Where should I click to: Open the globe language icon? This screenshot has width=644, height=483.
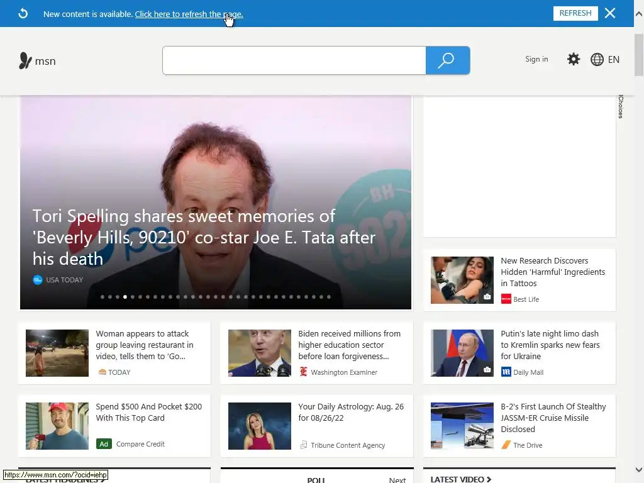[597, 60]
